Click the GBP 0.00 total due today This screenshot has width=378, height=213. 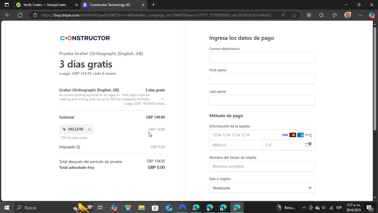pos(156,167)
